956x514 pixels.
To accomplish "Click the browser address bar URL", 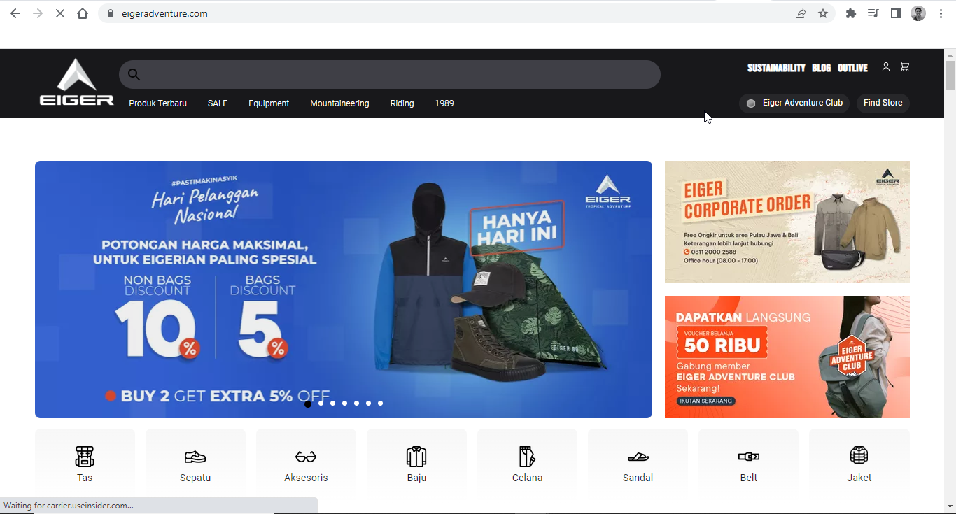I will point(164,13).
